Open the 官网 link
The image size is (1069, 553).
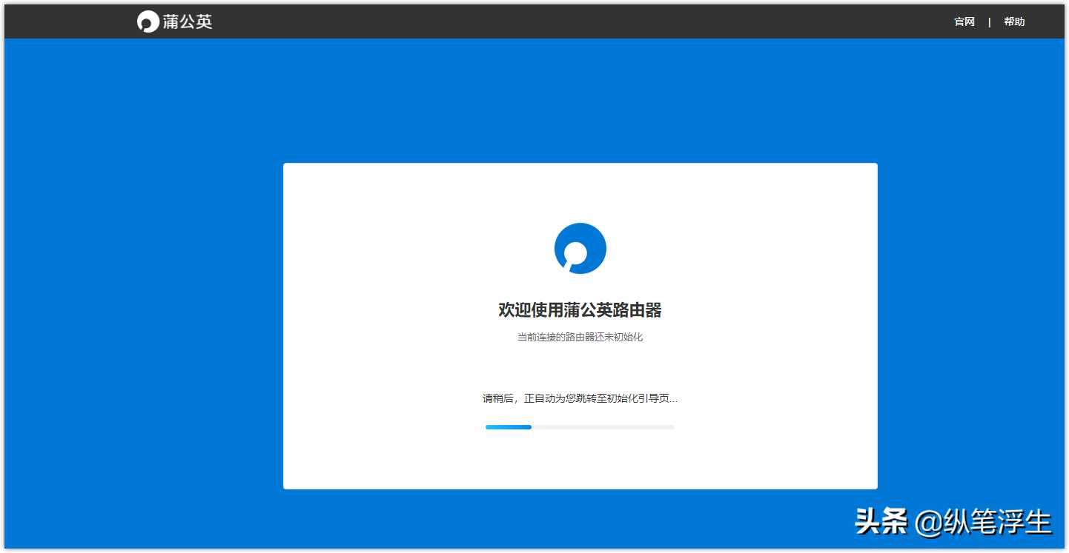964,21
